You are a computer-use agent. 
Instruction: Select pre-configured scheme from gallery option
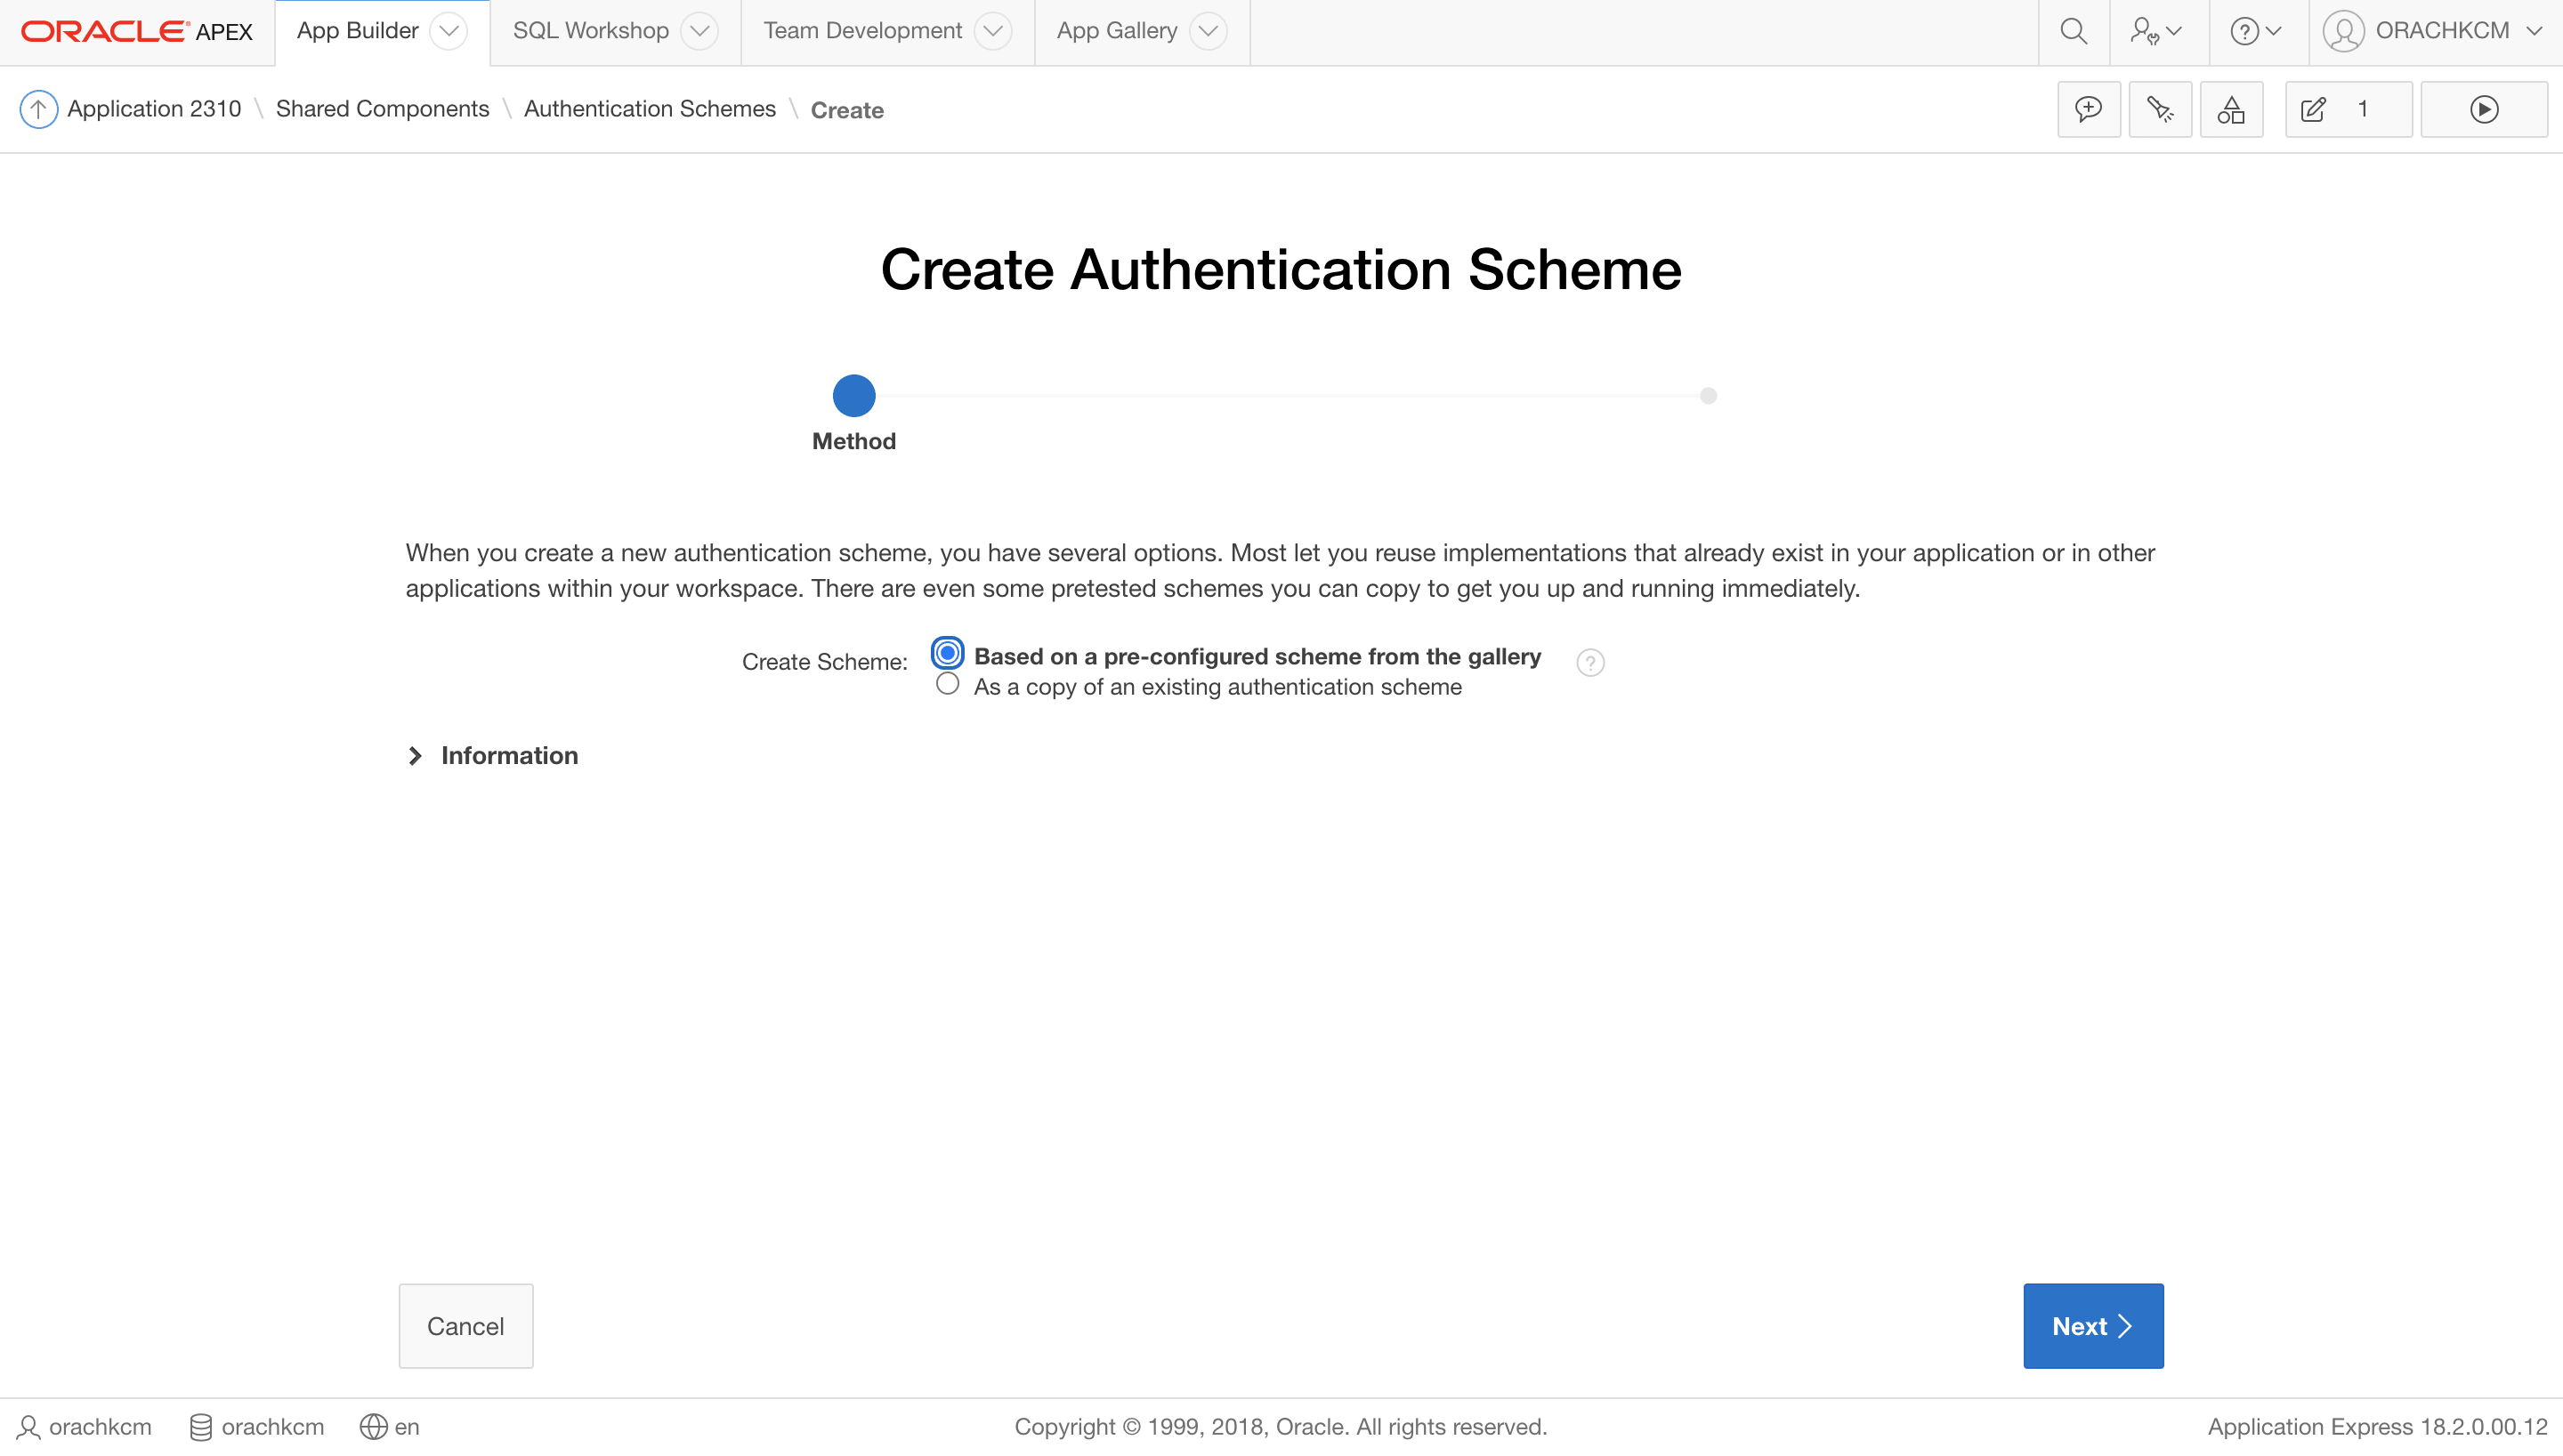(946, 654)
